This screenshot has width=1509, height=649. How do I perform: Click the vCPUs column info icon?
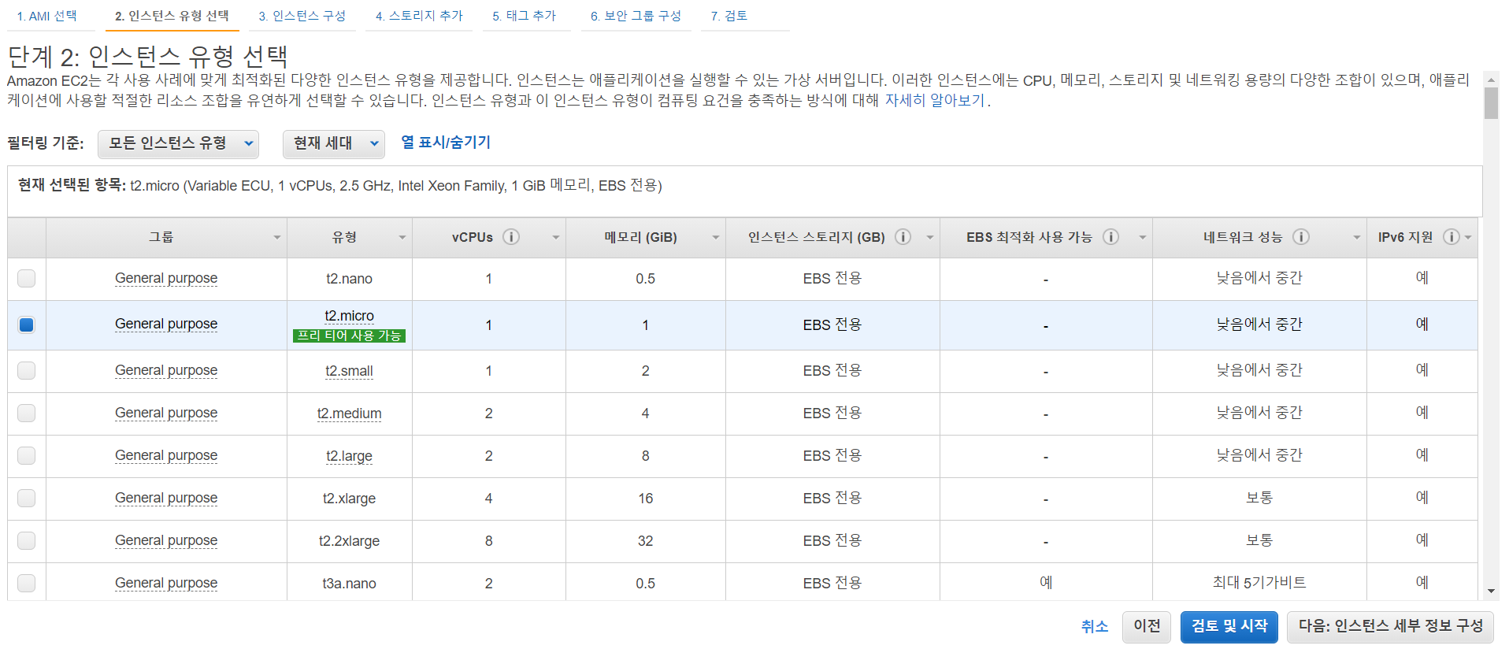click(511, 237)
